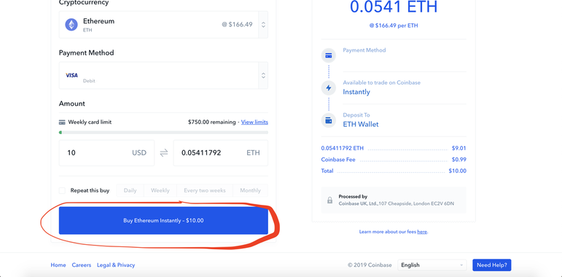
Task: Click Buy Ethereum Instantly – $10.00 button
Action: pos(163,221)
